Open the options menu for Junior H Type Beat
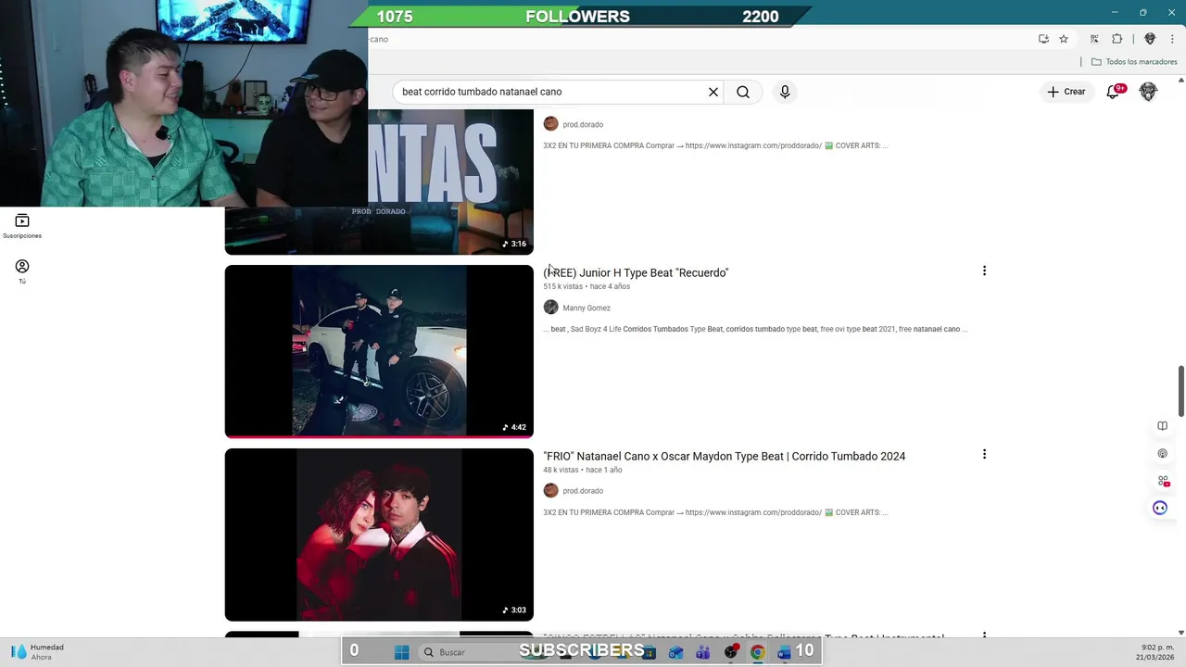 pos(984,271)
